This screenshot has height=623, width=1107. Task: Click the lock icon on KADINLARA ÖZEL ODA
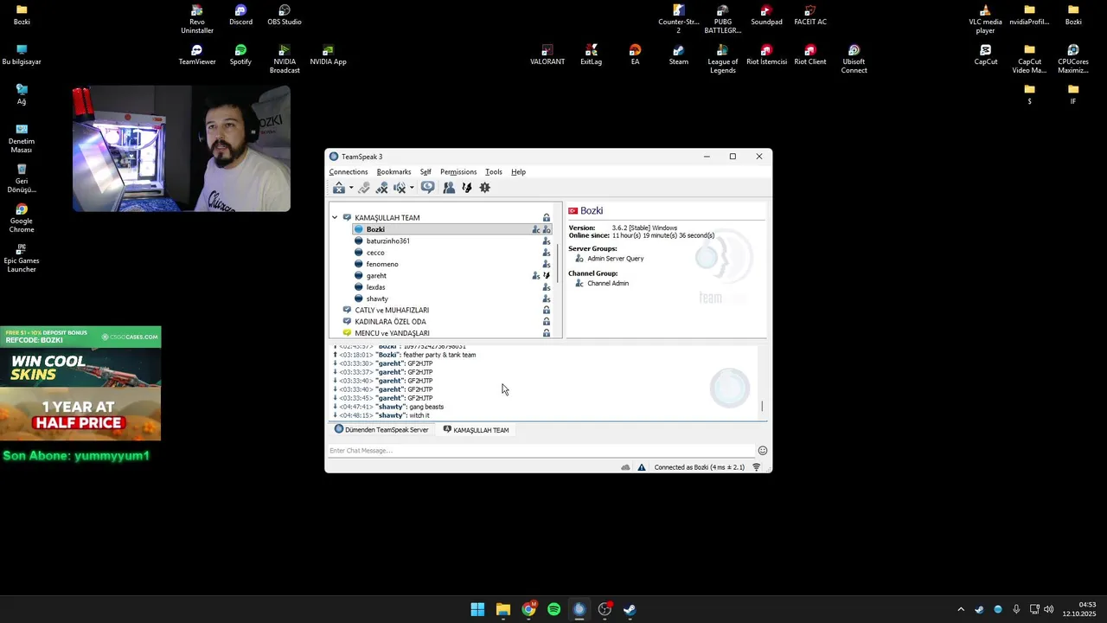547,322
